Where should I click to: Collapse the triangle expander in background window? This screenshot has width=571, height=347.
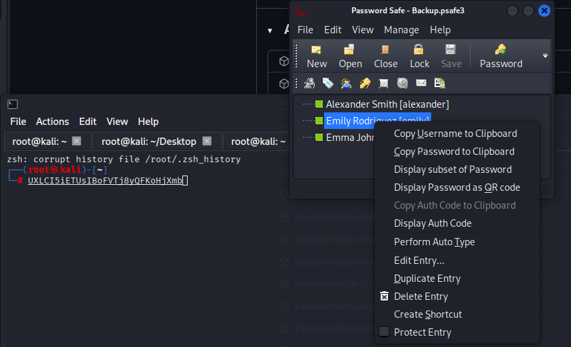pos(270,31)
